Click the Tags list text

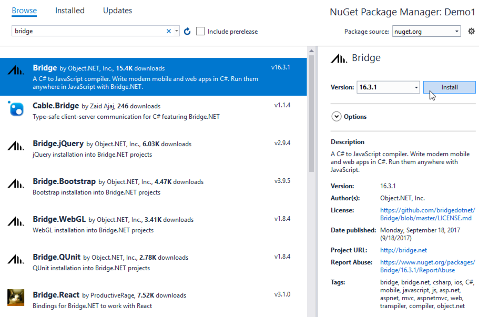pos(427,294)
